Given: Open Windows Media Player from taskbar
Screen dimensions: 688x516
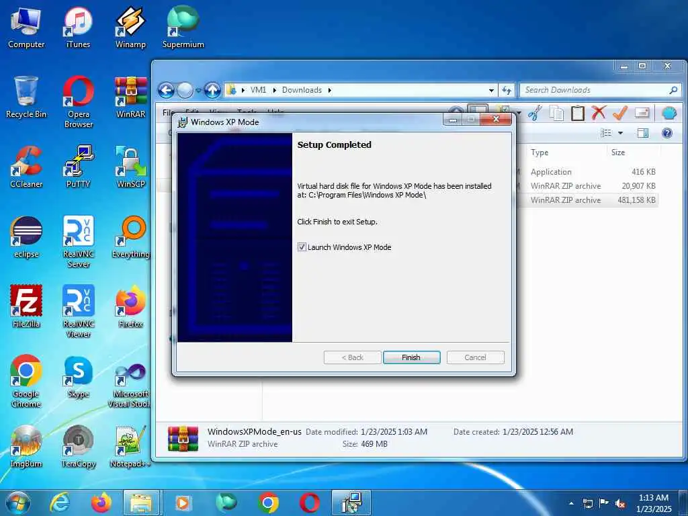Looking at the screenshot, I should 183,503.
